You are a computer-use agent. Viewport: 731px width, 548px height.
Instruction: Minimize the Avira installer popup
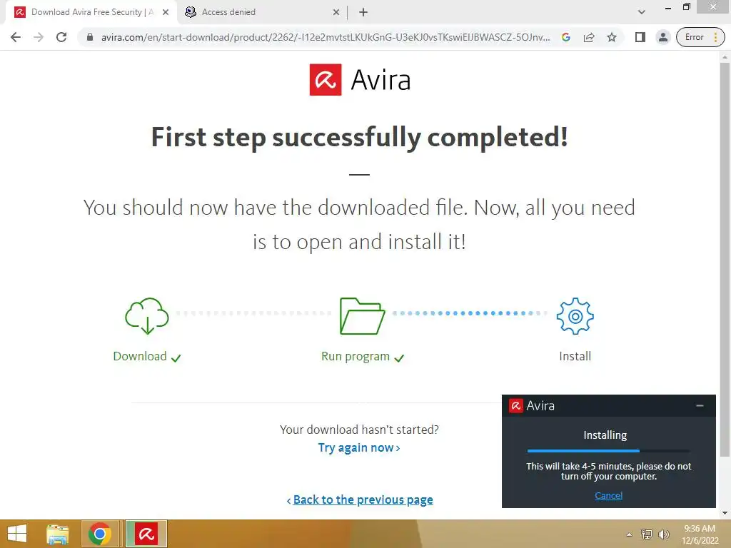(700, 406)
